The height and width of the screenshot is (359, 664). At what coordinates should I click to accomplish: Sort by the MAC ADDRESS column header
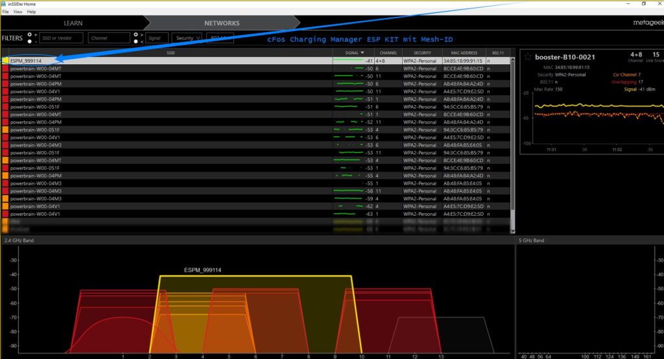coord(464,53)
